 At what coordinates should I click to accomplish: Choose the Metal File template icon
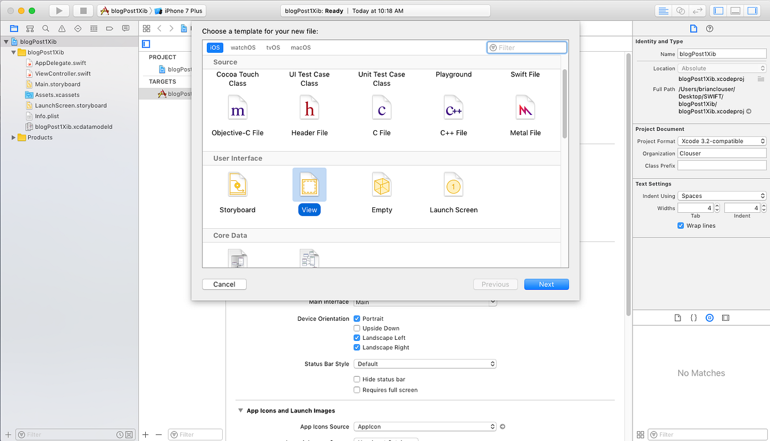pos(525,108)
